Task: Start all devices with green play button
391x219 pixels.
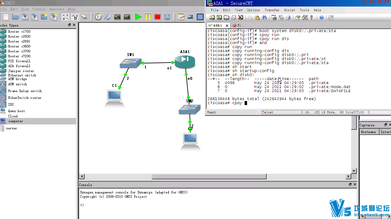Action: (138, 17)
